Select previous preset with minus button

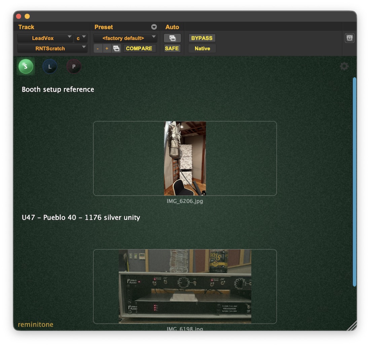98,48
